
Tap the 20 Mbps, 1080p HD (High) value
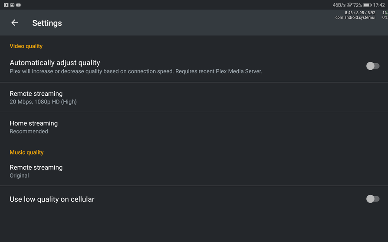coord(43,102)
